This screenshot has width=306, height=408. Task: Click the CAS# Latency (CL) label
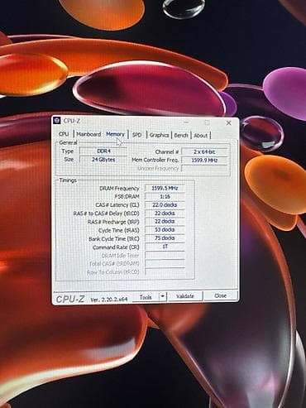(117, 205)
